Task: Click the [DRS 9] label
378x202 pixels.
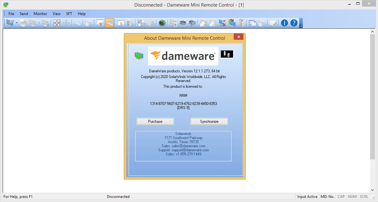Action: (x=184, y=108)
